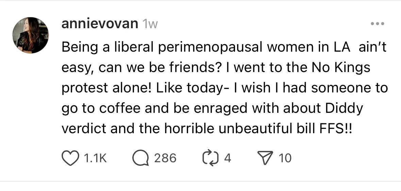Like the post with the heart icon
401x191 pixels.
pyautogui.click(x=69, y=158)
